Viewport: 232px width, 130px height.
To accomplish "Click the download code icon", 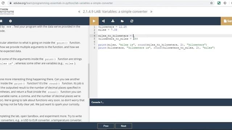I will pyautogui.click(x=113, y=21).
